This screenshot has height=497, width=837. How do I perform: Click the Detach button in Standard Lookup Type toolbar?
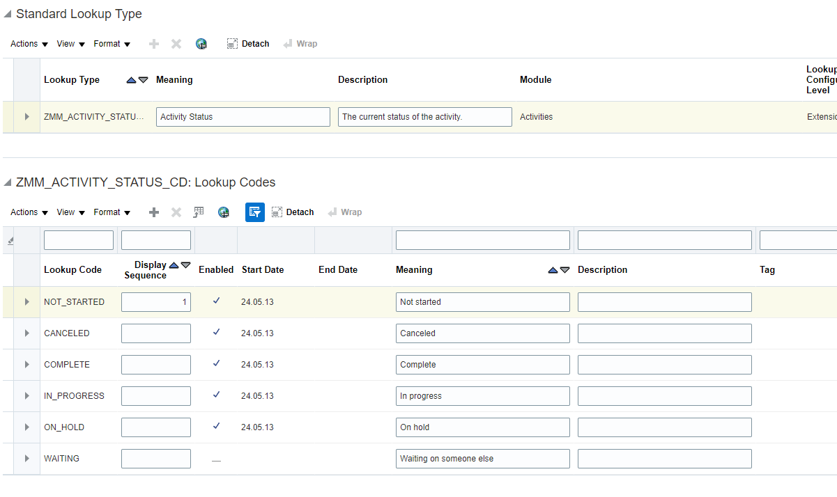coord(247,43)
